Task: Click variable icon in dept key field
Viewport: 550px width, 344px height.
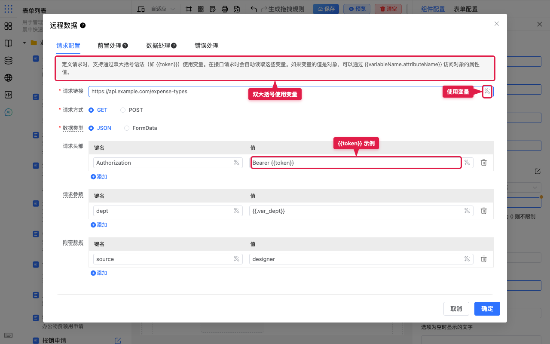Action: [236, 211]
